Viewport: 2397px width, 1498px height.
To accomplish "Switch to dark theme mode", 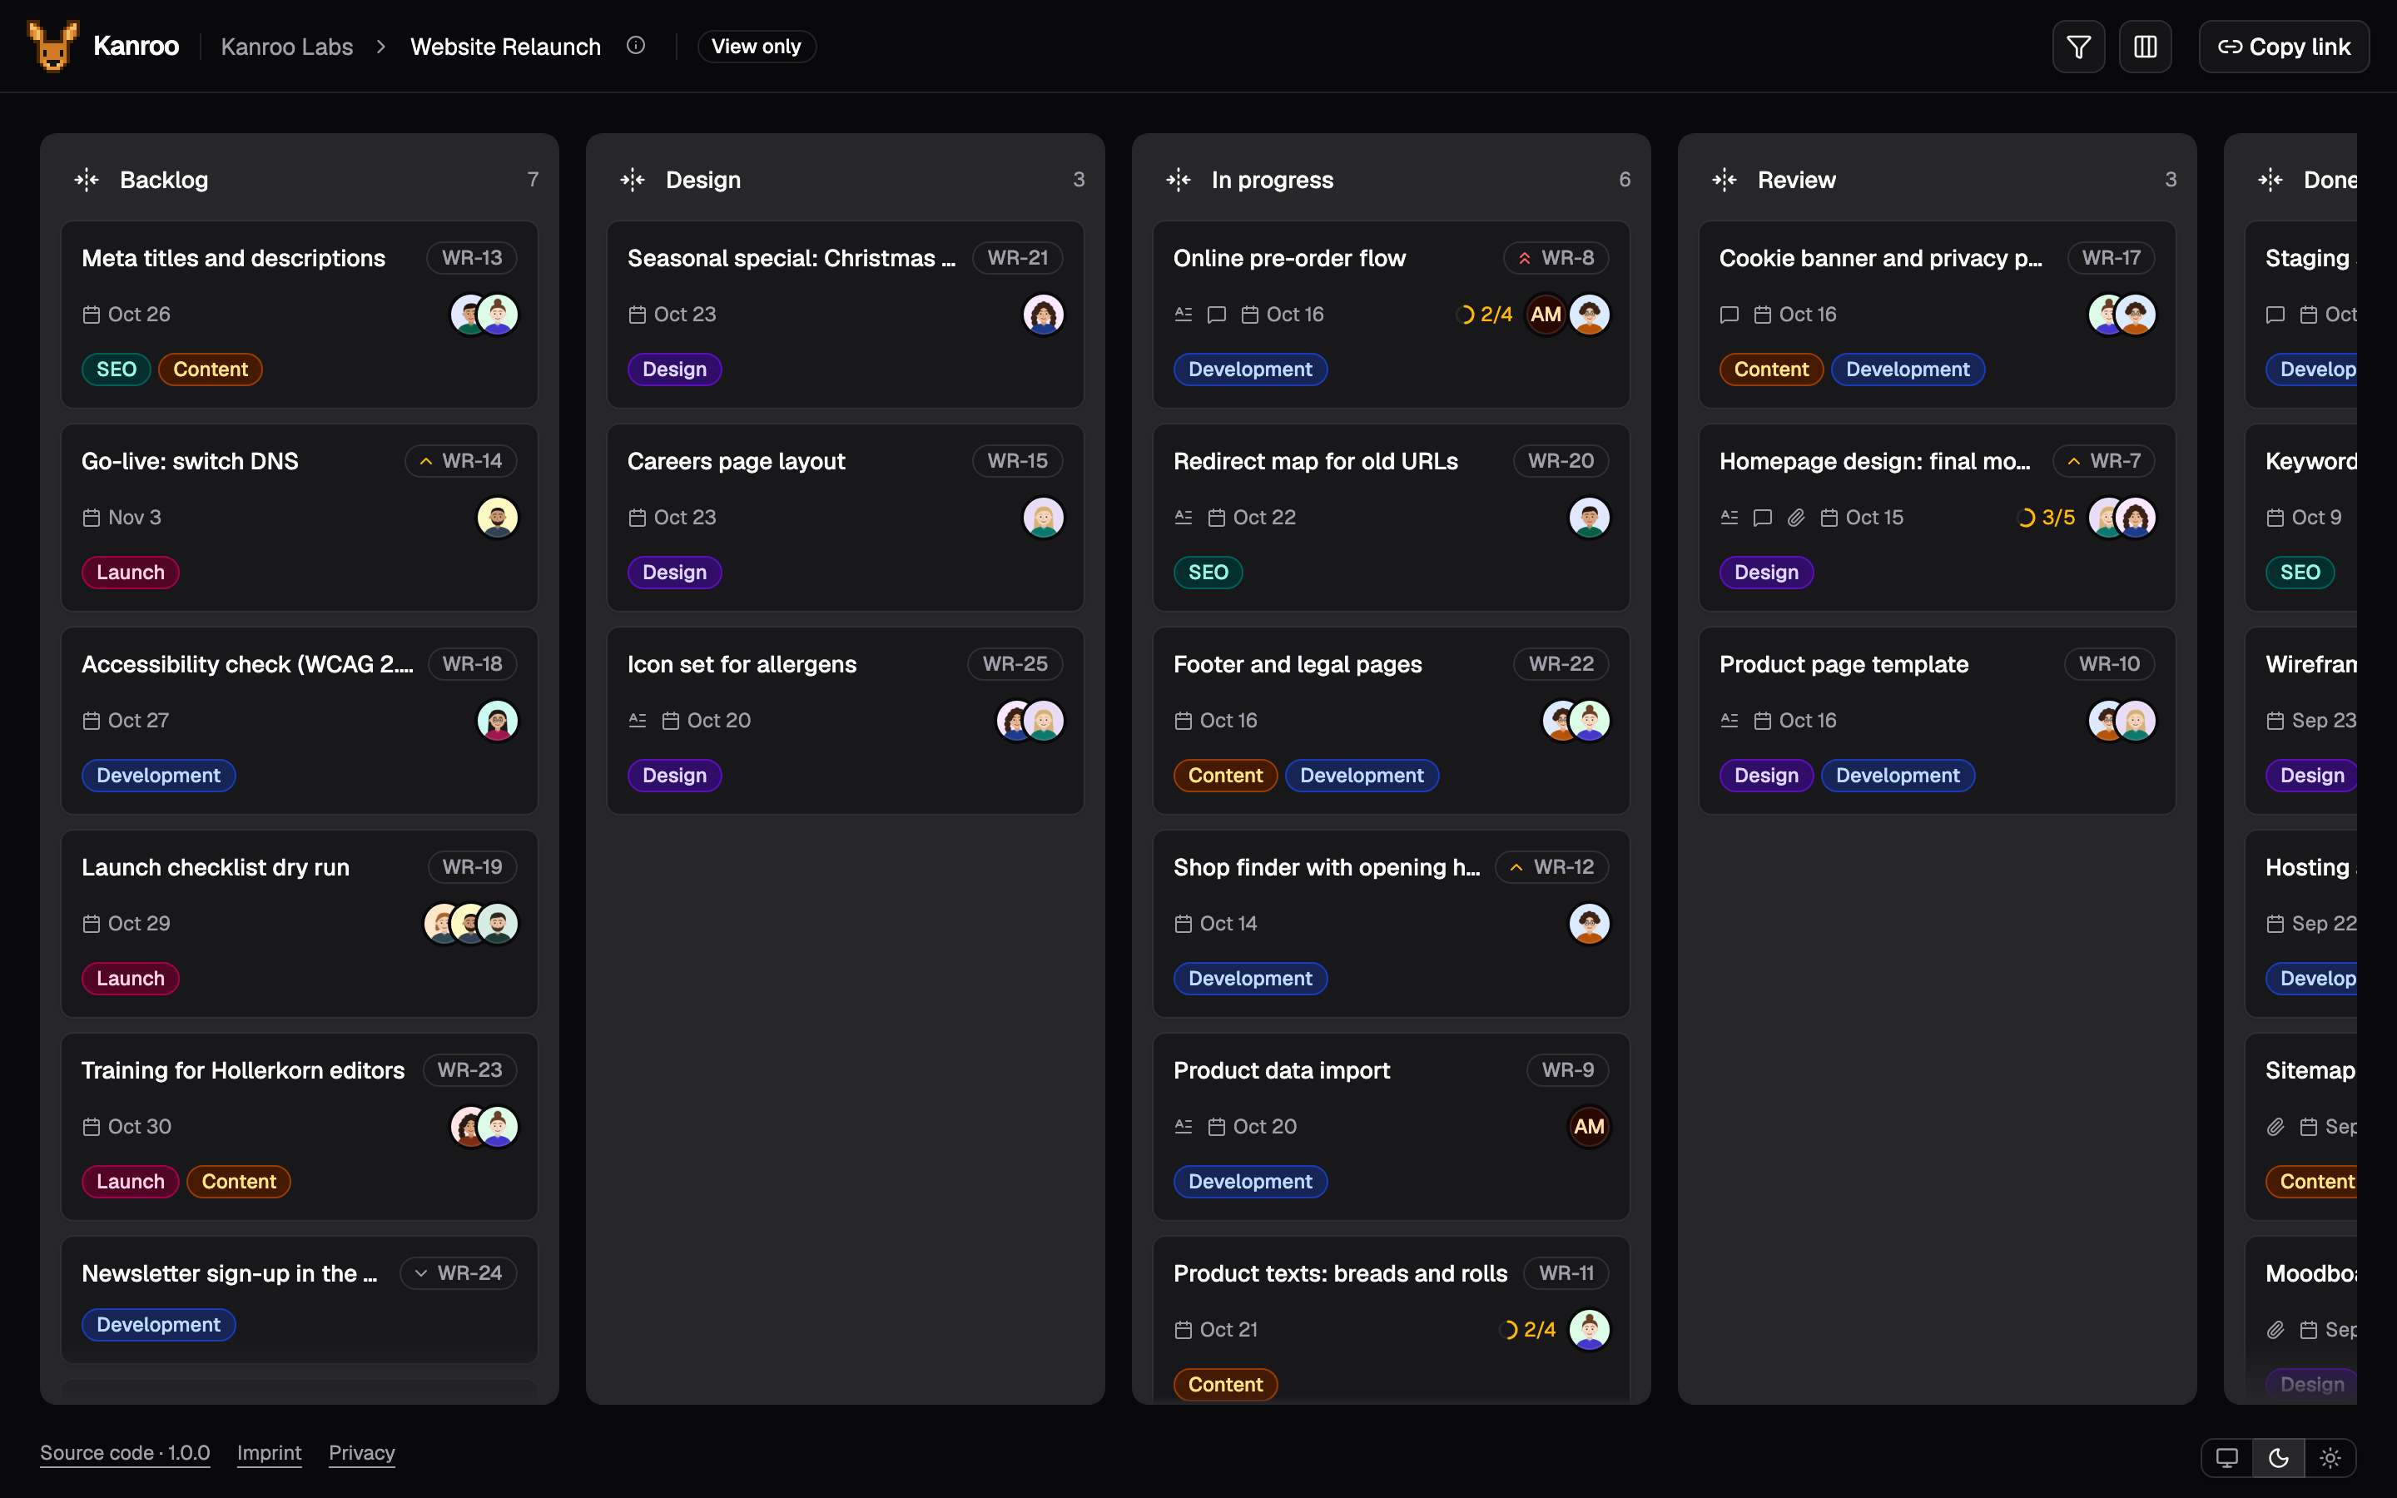I will (x=2278, y=1457).
